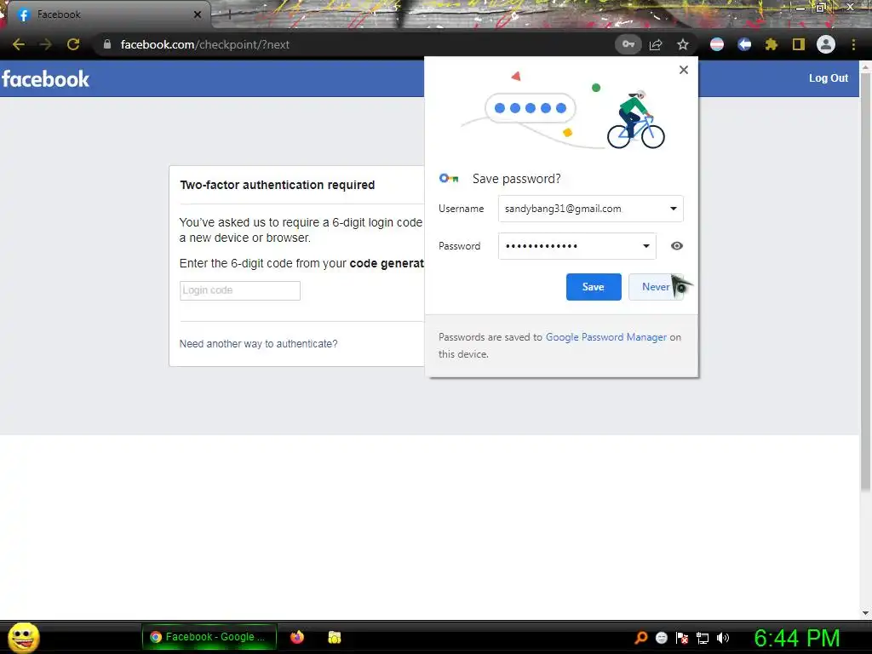Open a new tab with plus button

click(x=229, y=15)
